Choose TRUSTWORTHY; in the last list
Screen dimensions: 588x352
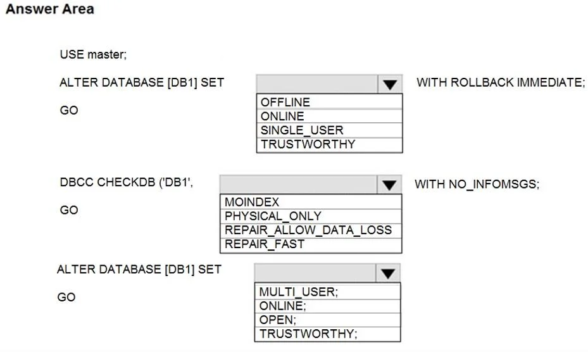tap(327, 334)
